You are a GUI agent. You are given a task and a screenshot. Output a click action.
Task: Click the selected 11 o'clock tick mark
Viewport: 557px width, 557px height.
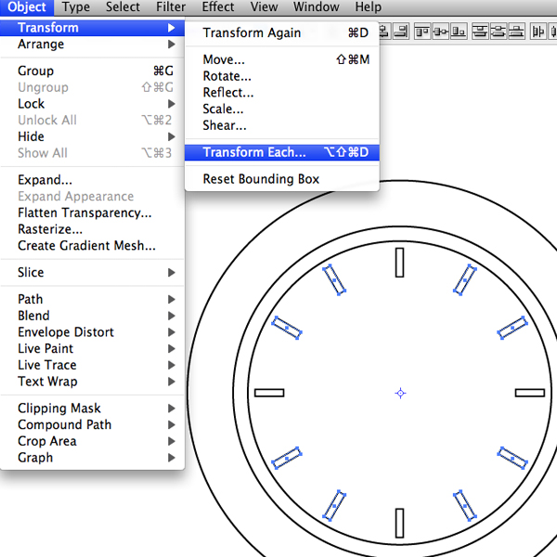pyautogui.click(x=334, y=280)
